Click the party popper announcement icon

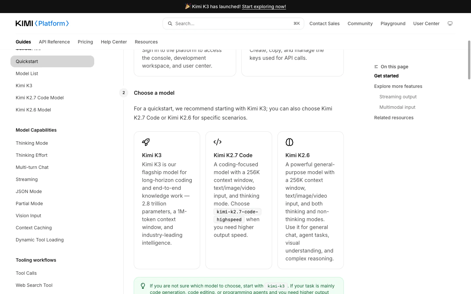[x=188, y=6]
